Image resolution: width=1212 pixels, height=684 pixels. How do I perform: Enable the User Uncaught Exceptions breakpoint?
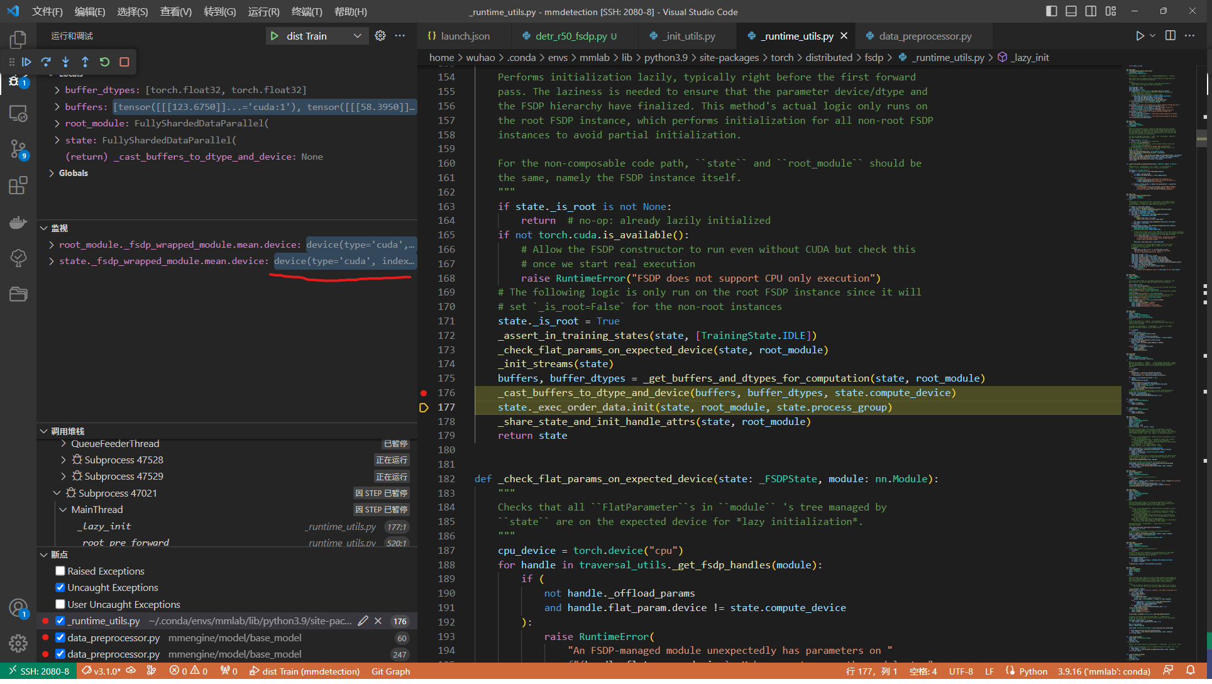(x=60, y=604)
